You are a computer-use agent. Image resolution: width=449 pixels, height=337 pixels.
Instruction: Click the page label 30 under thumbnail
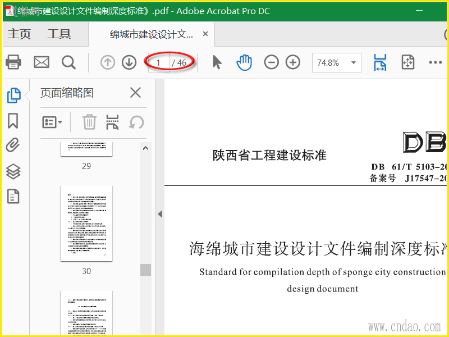(86, 271)
